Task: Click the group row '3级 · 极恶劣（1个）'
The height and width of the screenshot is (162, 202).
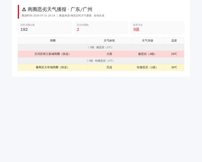Action: tap(101, 47)
